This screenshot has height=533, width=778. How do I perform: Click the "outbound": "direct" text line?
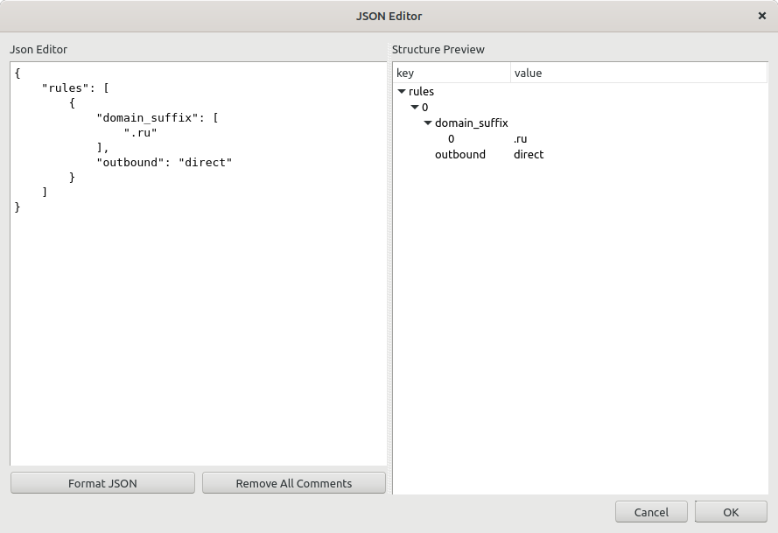click(x=164, y=163)
